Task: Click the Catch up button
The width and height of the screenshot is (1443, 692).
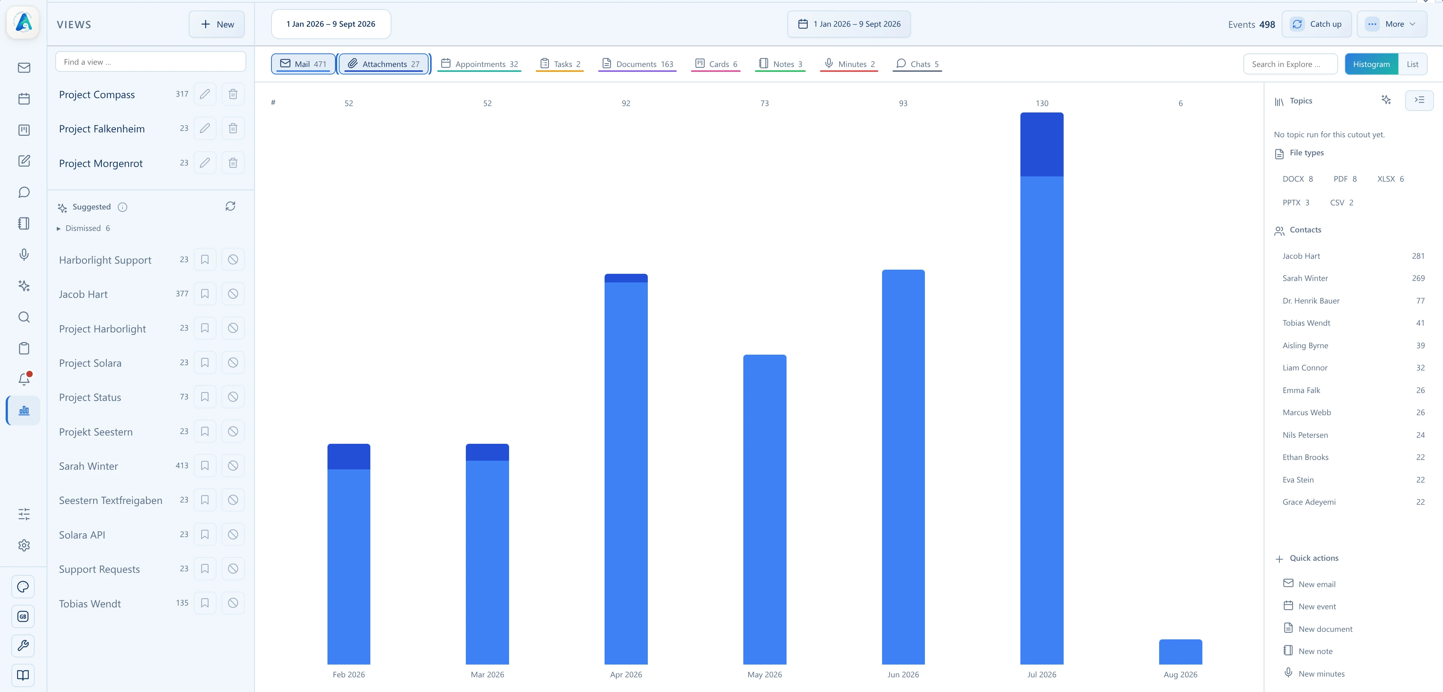Action: 1317,24
